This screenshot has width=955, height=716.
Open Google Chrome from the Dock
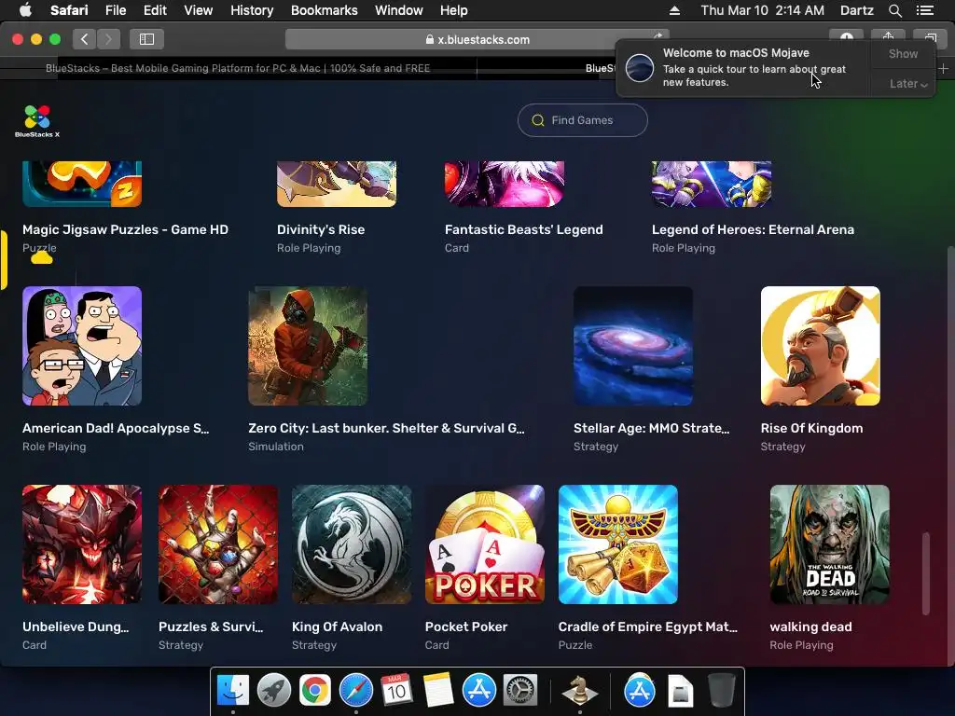(x=315, y=690)
